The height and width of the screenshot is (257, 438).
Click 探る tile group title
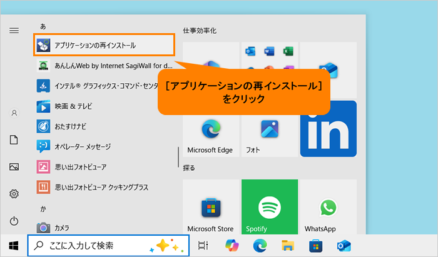pyautogui.click(x=189, y=168)
